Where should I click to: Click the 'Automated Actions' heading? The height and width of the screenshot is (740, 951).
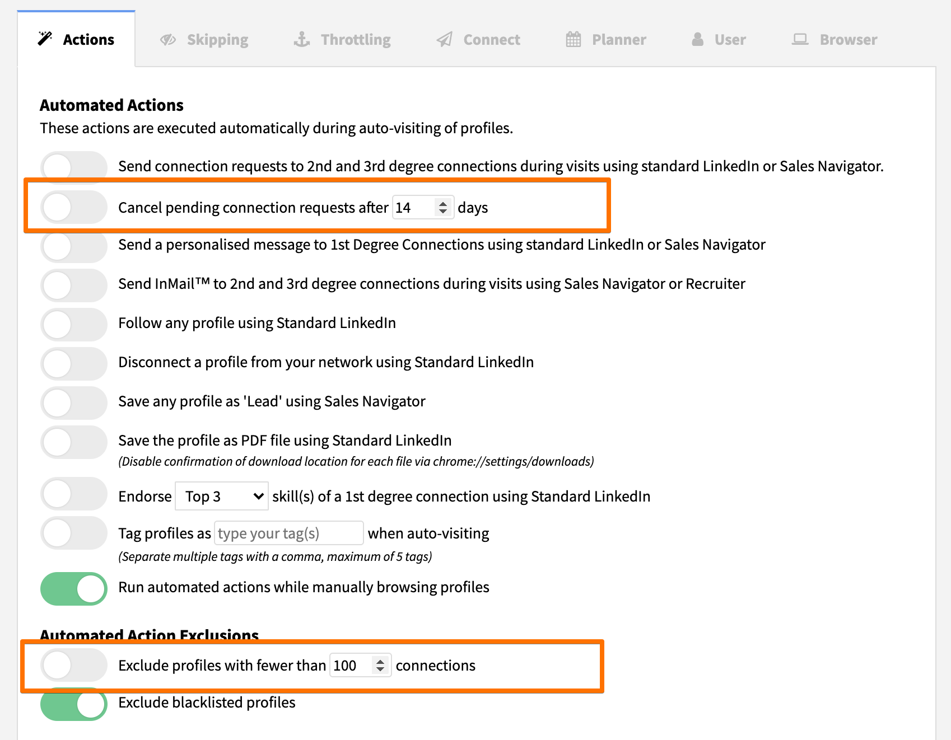click(x=111, y=105)
